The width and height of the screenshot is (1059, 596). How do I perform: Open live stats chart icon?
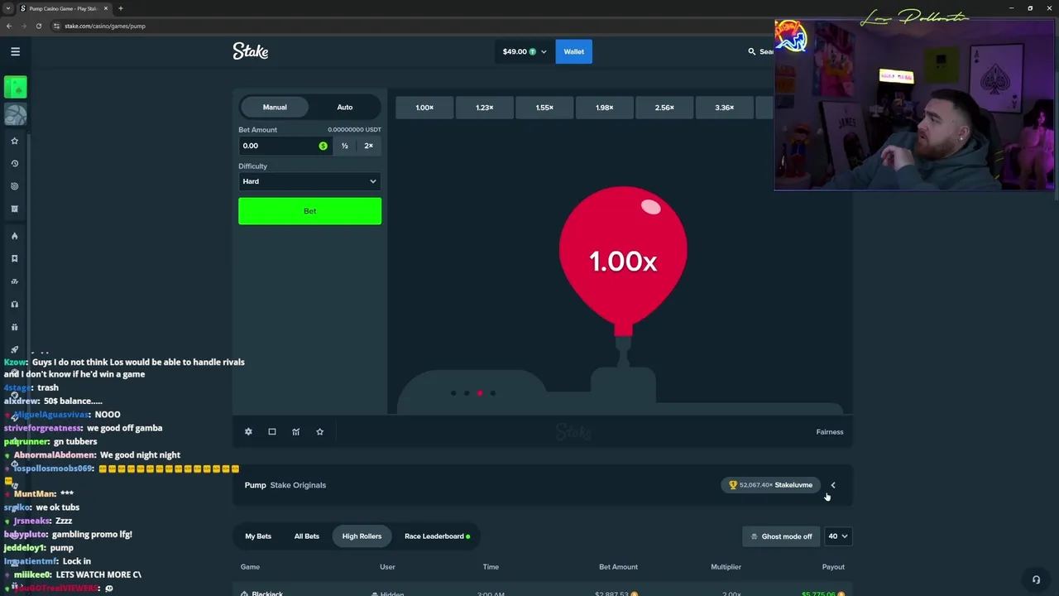click(295, 431)
